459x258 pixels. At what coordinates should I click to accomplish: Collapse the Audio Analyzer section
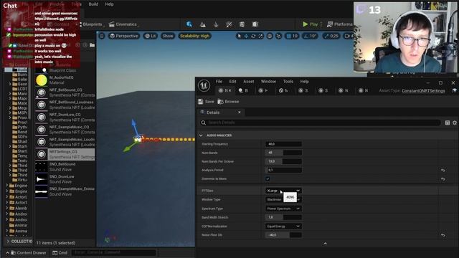click(201, 135)
